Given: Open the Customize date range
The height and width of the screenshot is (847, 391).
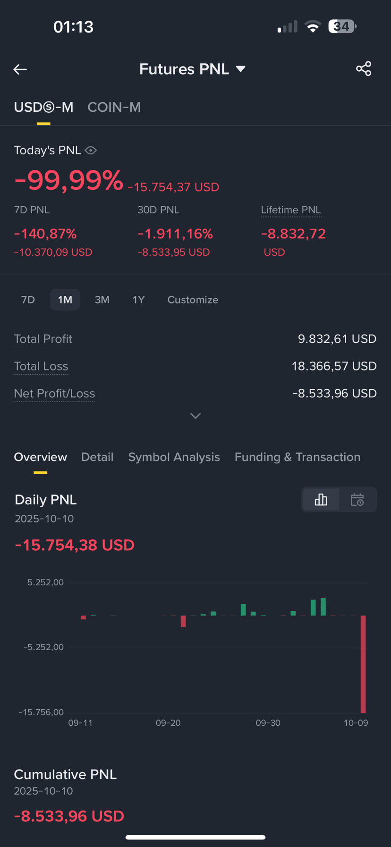Looking at the screenshot, I should (193, 300).
